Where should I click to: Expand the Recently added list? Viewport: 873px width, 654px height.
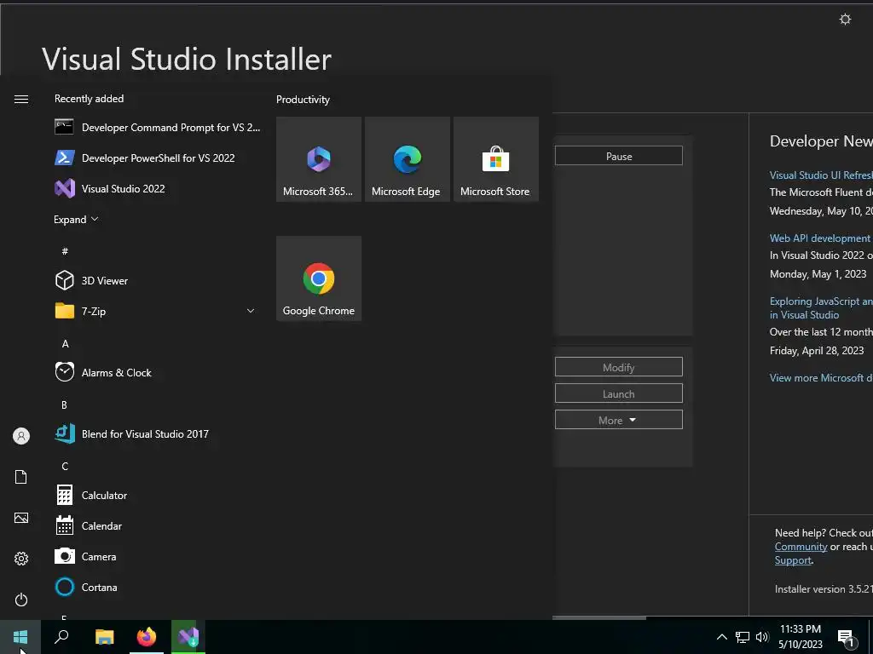tap(76, 220)
